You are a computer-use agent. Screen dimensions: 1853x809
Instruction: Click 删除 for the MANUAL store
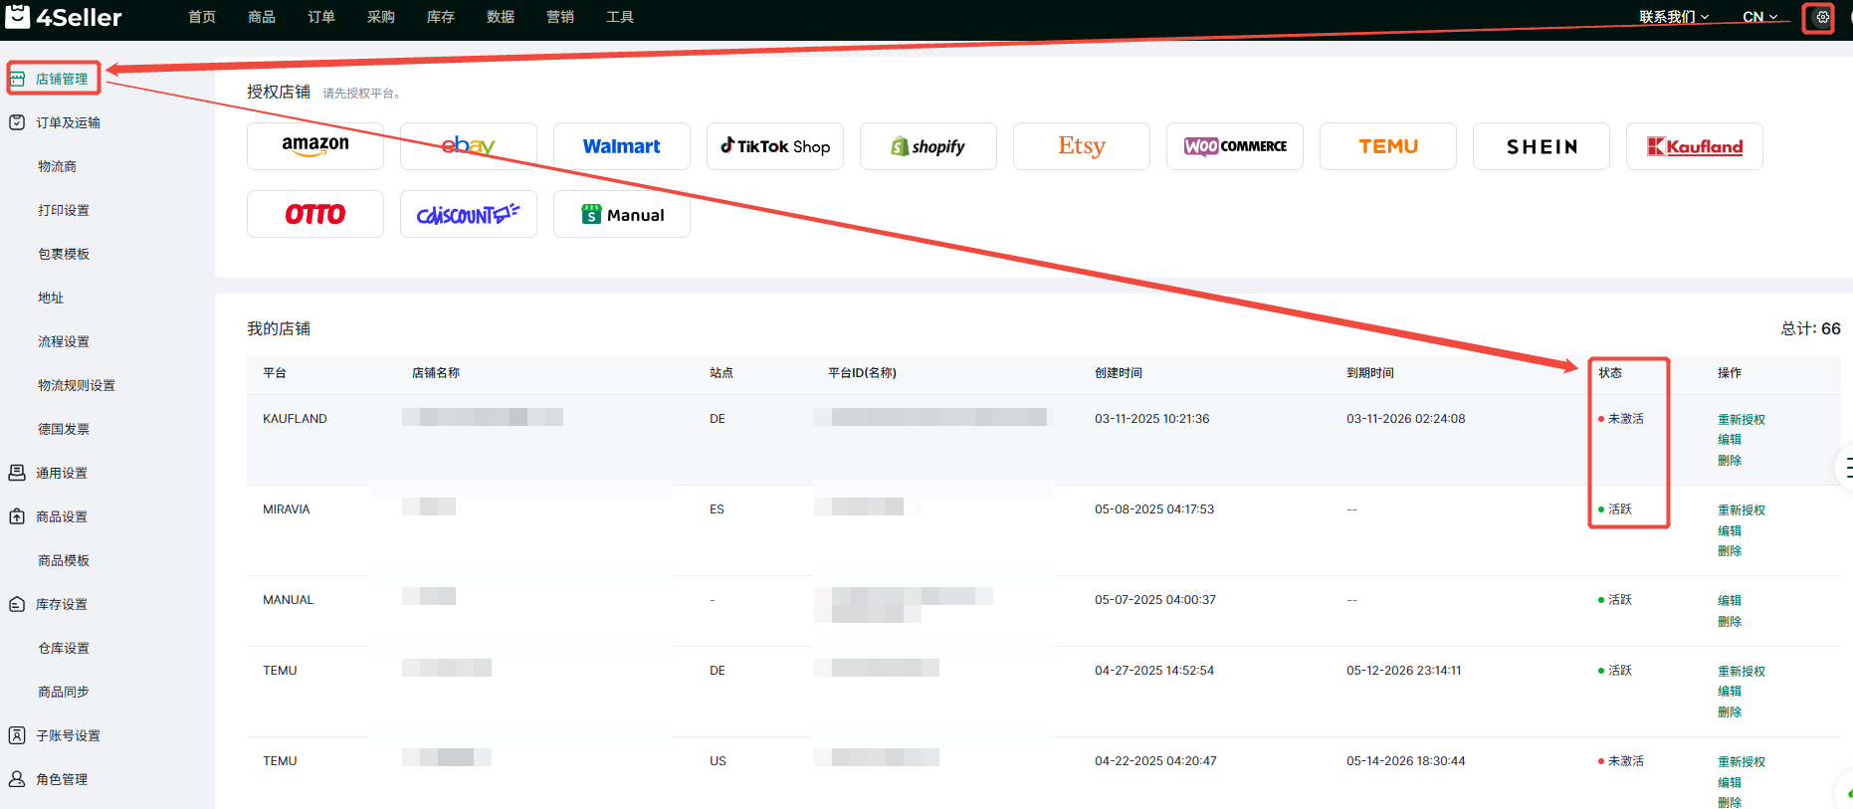1730,622
